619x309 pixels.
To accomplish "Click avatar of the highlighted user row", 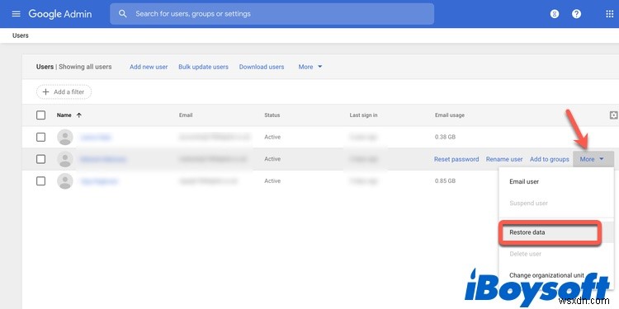I will coord(64,159).
